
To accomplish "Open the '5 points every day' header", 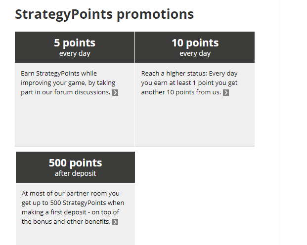I will [75, 47].
